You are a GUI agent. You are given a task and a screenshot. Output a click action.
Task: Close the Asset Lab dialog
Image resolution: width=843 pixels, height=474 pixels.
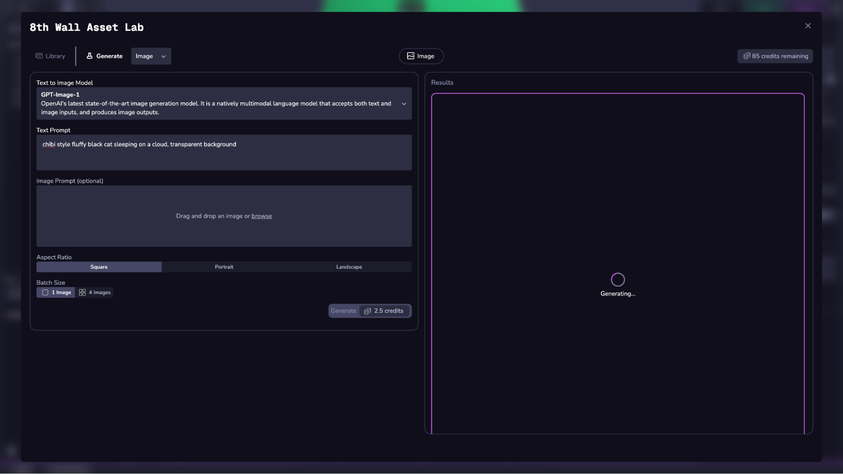808,26
